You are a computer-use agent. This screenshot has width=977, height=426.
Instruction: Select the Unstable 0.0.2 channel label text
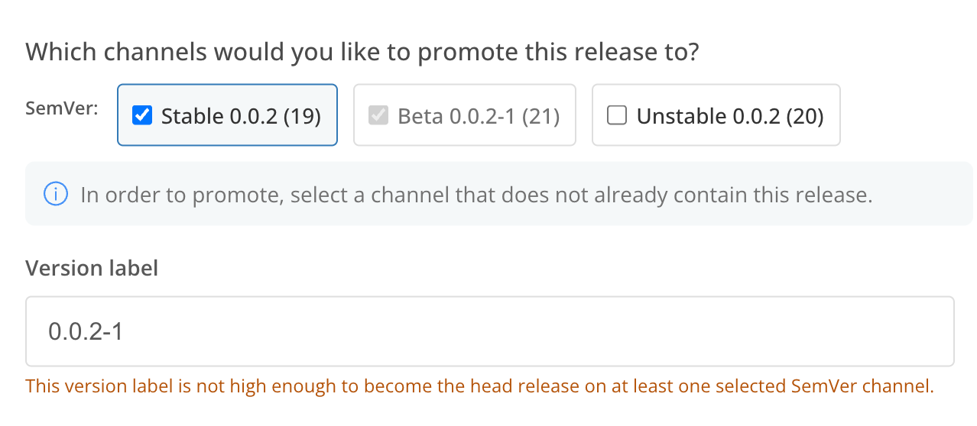(708, 116)
